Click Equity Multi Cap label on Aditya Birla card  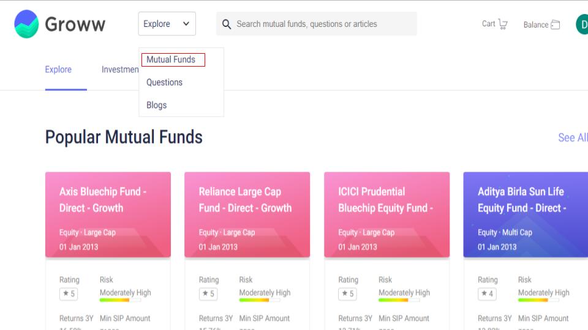pyautogui.click(x=505, y=232)
